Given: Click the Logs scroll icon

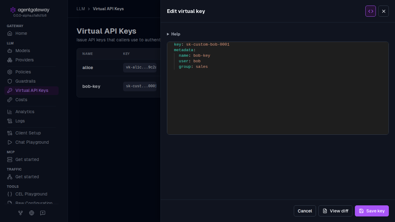Looking at the screenshot, I should pyautogui.click(x=10, y=121).
